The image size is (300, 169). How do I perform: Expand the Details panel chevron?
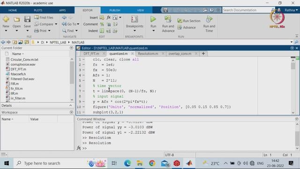tap(70, 106)
